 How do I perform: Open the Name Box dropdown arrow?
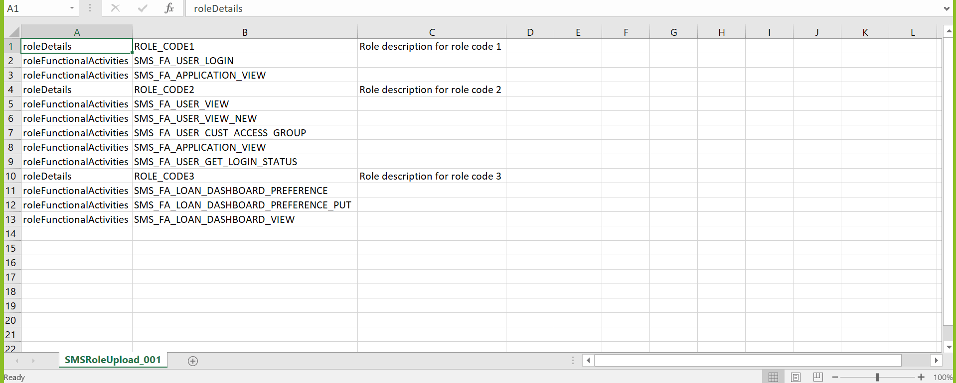(x=72, y=8)
